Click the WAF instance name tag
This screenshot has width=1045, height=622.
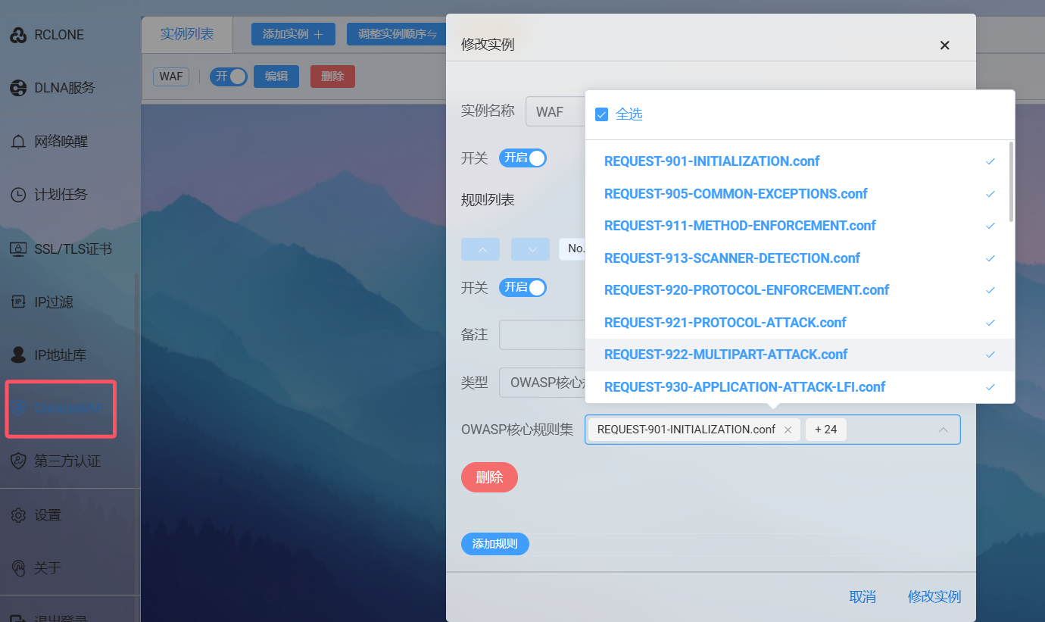(x=171, y=77)
